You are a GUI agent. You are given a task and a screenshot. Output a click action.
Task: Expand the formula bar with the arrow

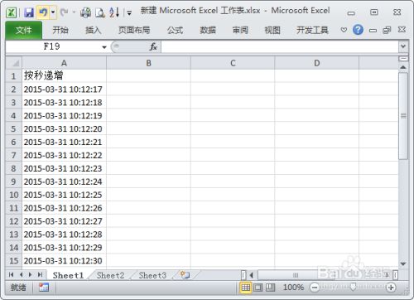coord(403,46)
